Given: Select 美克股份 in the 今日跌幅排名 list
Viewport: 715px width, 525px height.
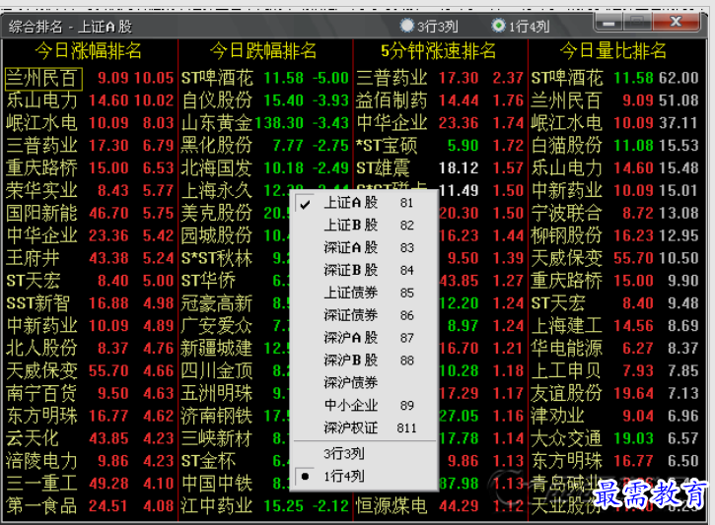Looking at the screenshot, I should [217, 214].
